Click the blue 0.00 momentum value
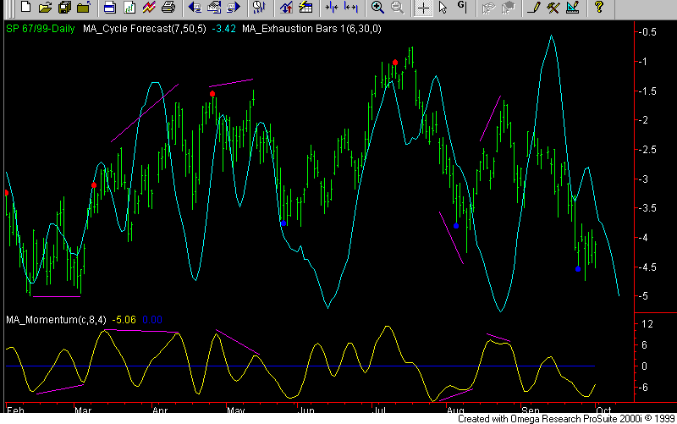This screenshot has height=424, width=677. (152, 320)
